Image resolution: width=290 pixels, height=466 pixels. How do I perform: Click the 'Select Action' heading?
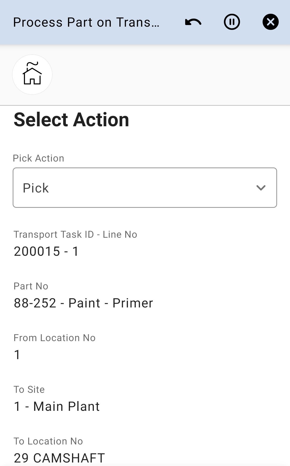pyautogui.click(x=71, y=120)
